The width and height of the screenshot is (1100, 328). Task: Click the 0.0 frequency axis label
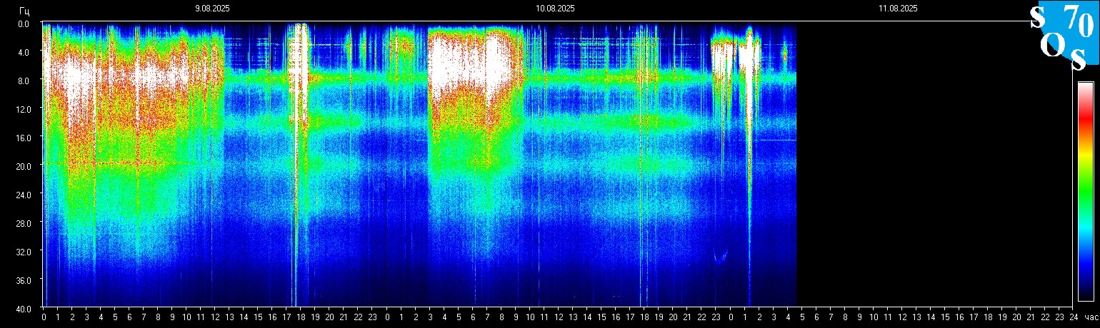click(x=24, y=24)
